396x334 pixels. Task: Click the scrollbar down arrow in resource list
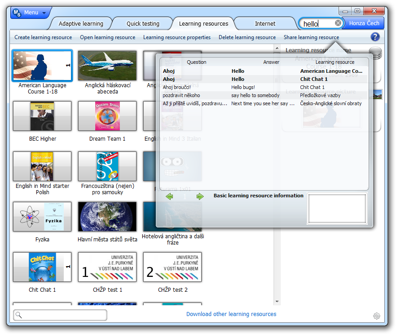pyautogui.click(x=277, y=302)
